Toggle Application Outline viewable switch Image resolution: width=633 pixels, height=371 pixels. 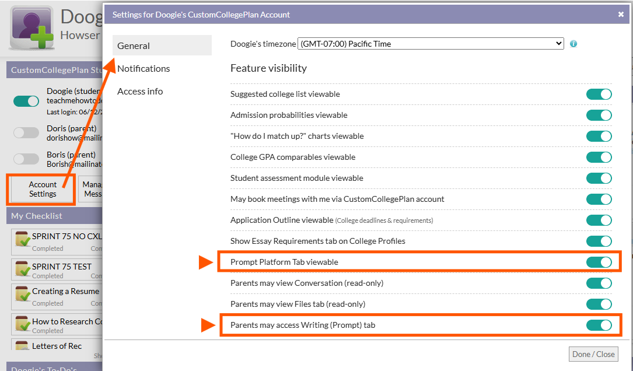[x=599, y=220]
